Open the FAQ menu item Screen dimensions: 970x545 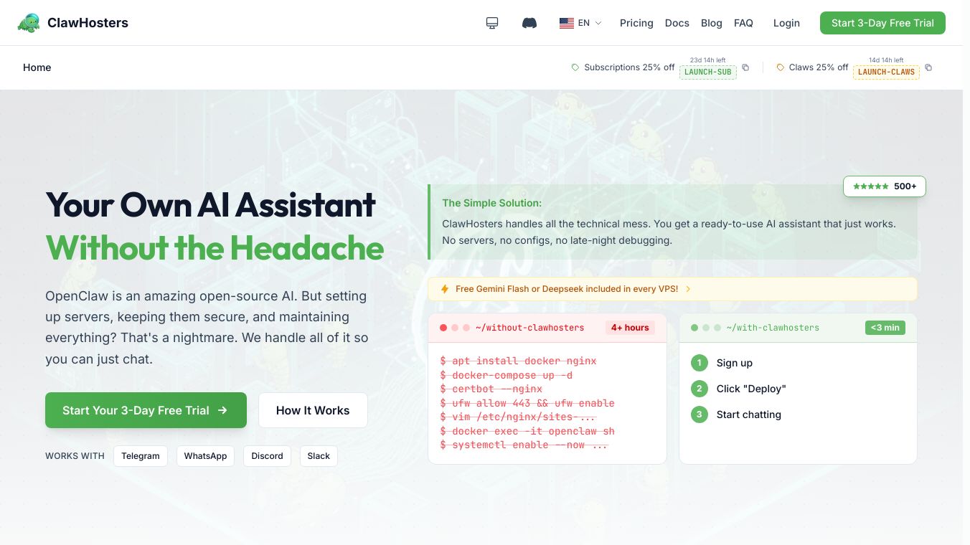743,23
